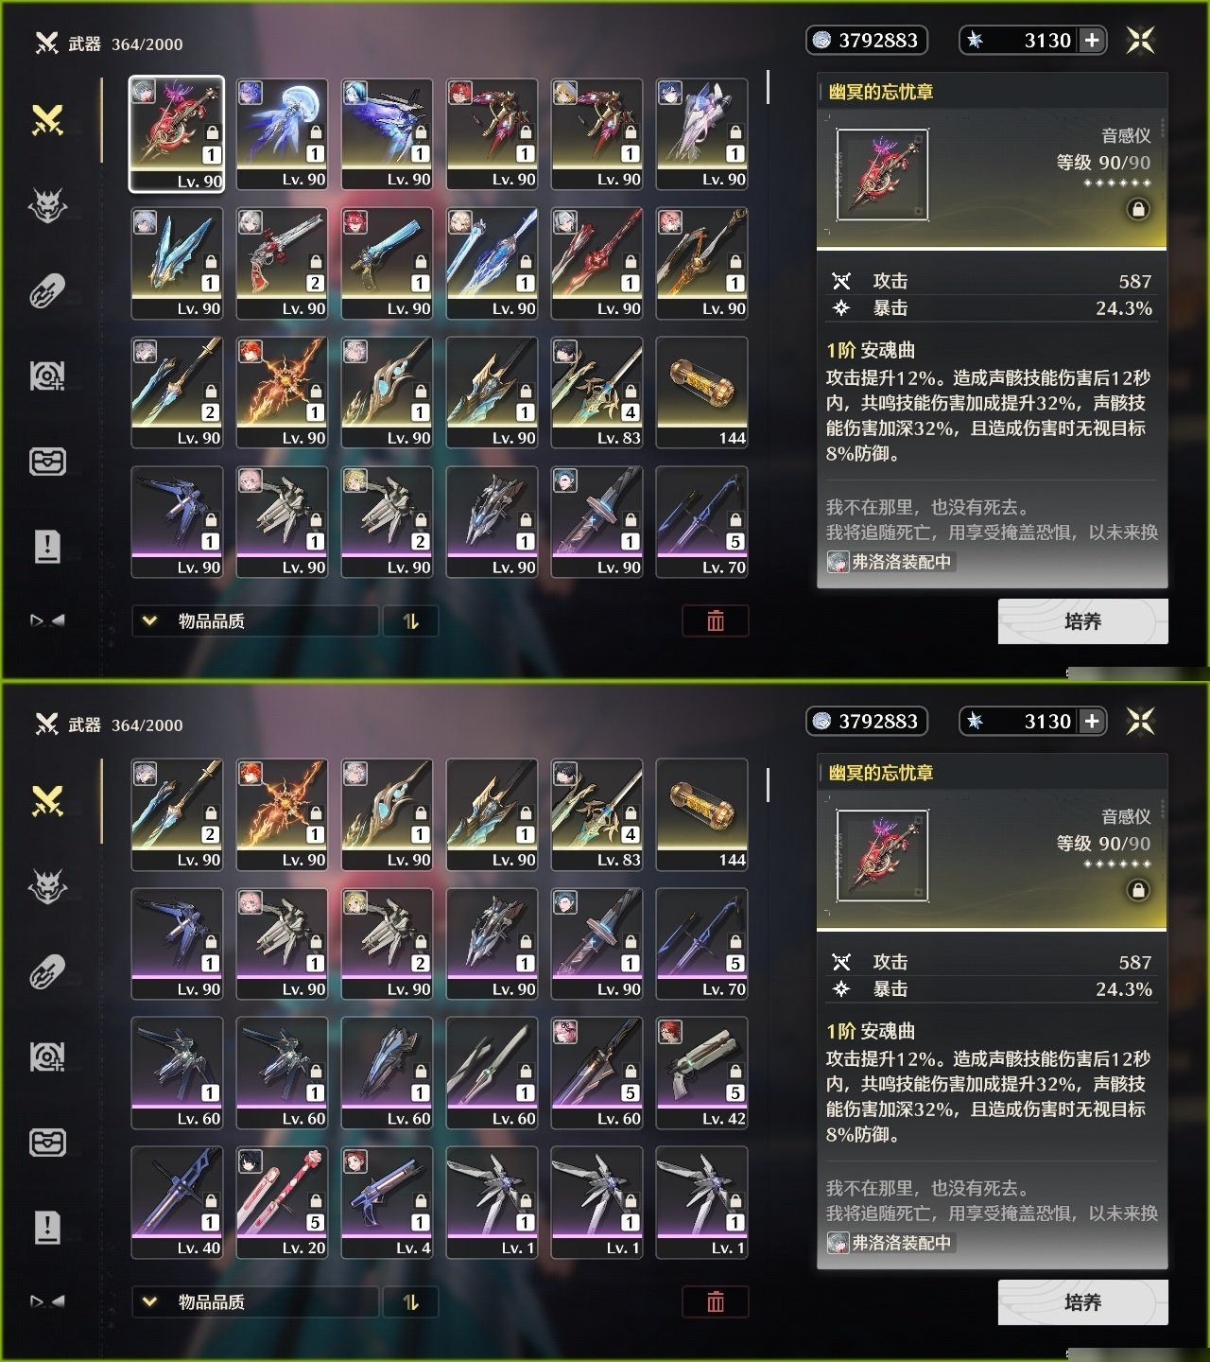Click the red trash icon in upper screenshot
The height and width of the screenshot is (1362, 1210).
tap(716, 620)
